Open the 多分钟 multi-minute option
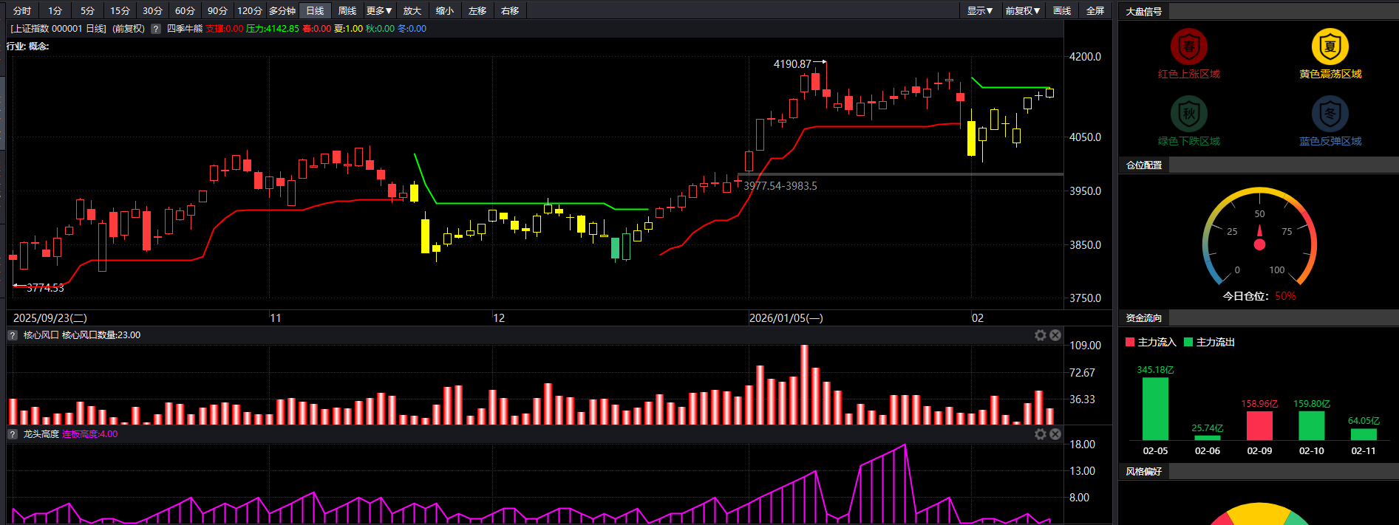 pyautogui.click(x=282, y=10)
